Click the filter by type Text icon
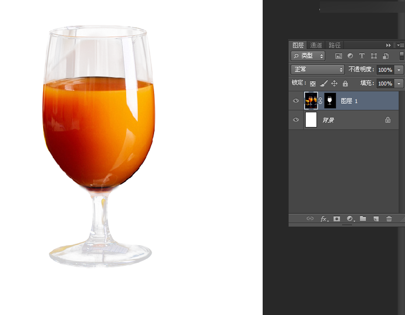The image size is (405, 315). point(362,56)
